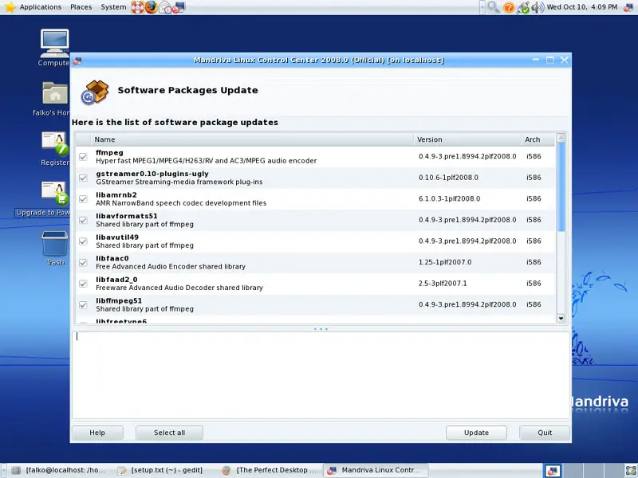Open falko's Home folder icon

pos(54,94)
